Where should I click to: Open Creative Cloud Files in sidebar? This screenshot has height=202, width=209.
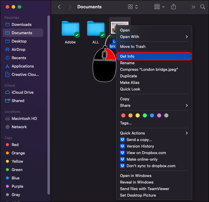click(23, 74)
